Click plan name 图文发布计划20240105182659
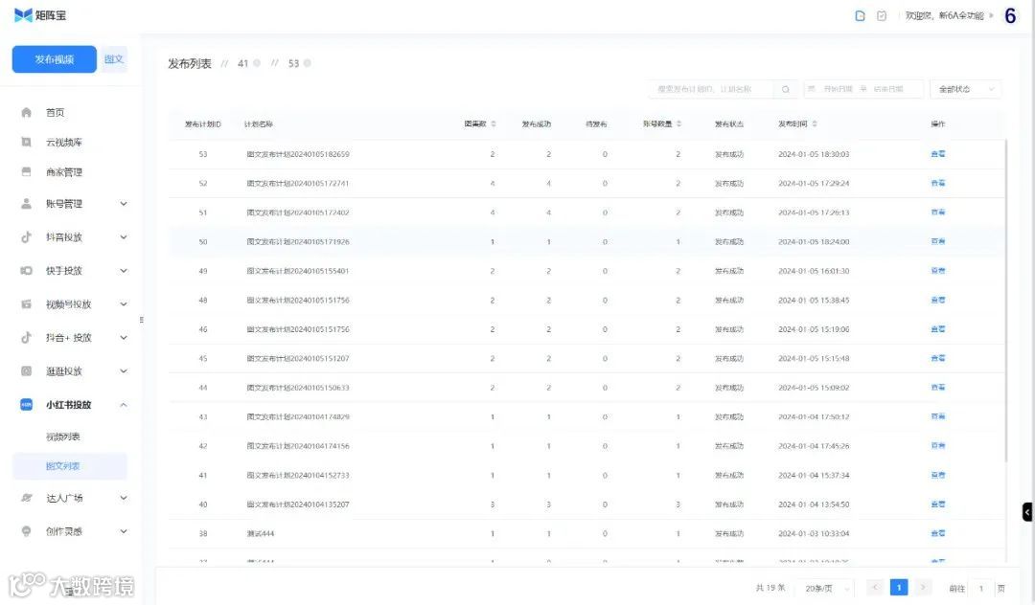The height and width of the screenshot is (605, 1035). (298, 154)
